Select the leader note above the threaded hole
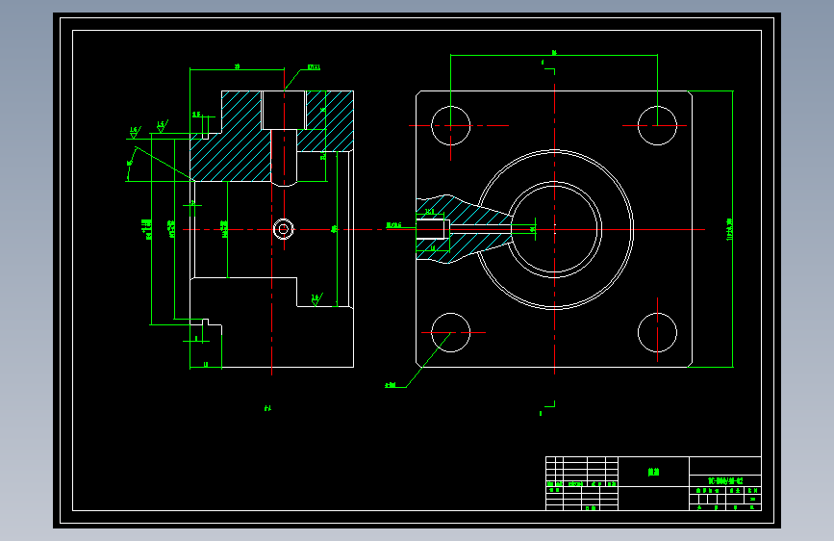The image size is (834, 541). 314,67
